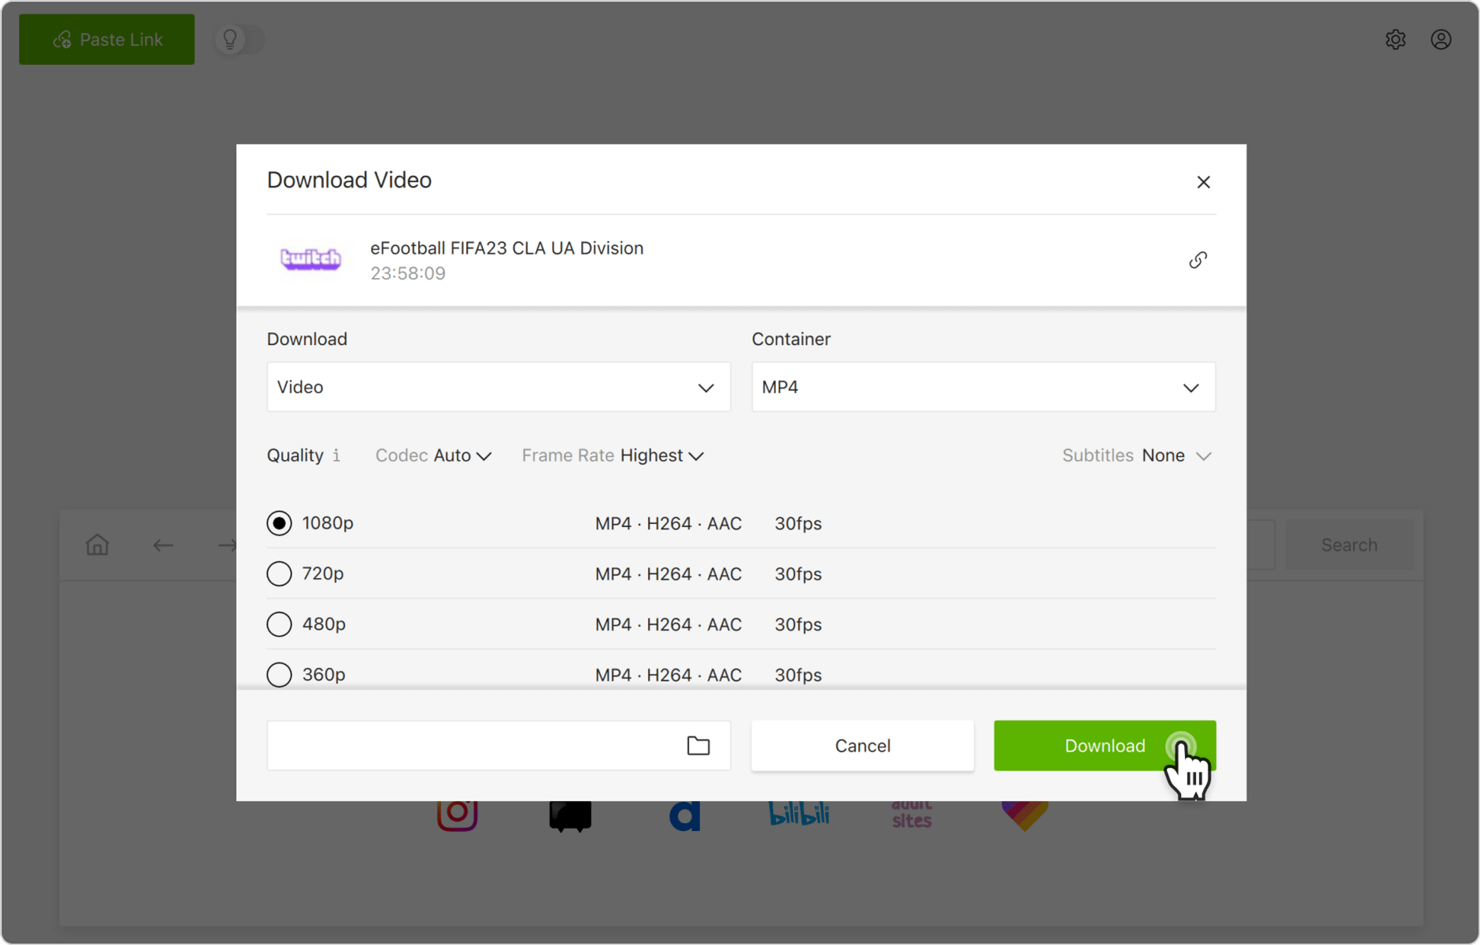The image size is (1480, 945).
Task: Click the Cancel button
Action: (862, 746)
